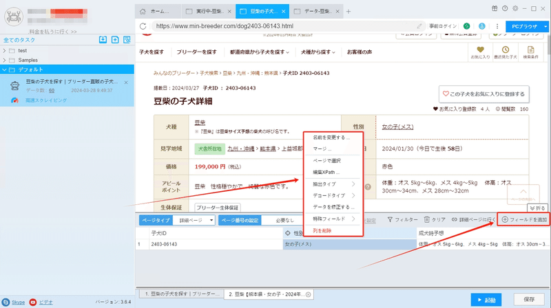Click the お気に入り heart icon

tap(480, 49)
